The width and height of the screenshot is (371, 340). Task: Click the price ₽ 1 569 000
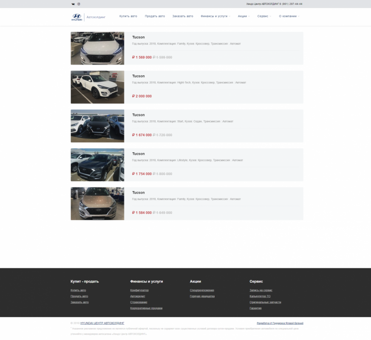pos(142,57)
